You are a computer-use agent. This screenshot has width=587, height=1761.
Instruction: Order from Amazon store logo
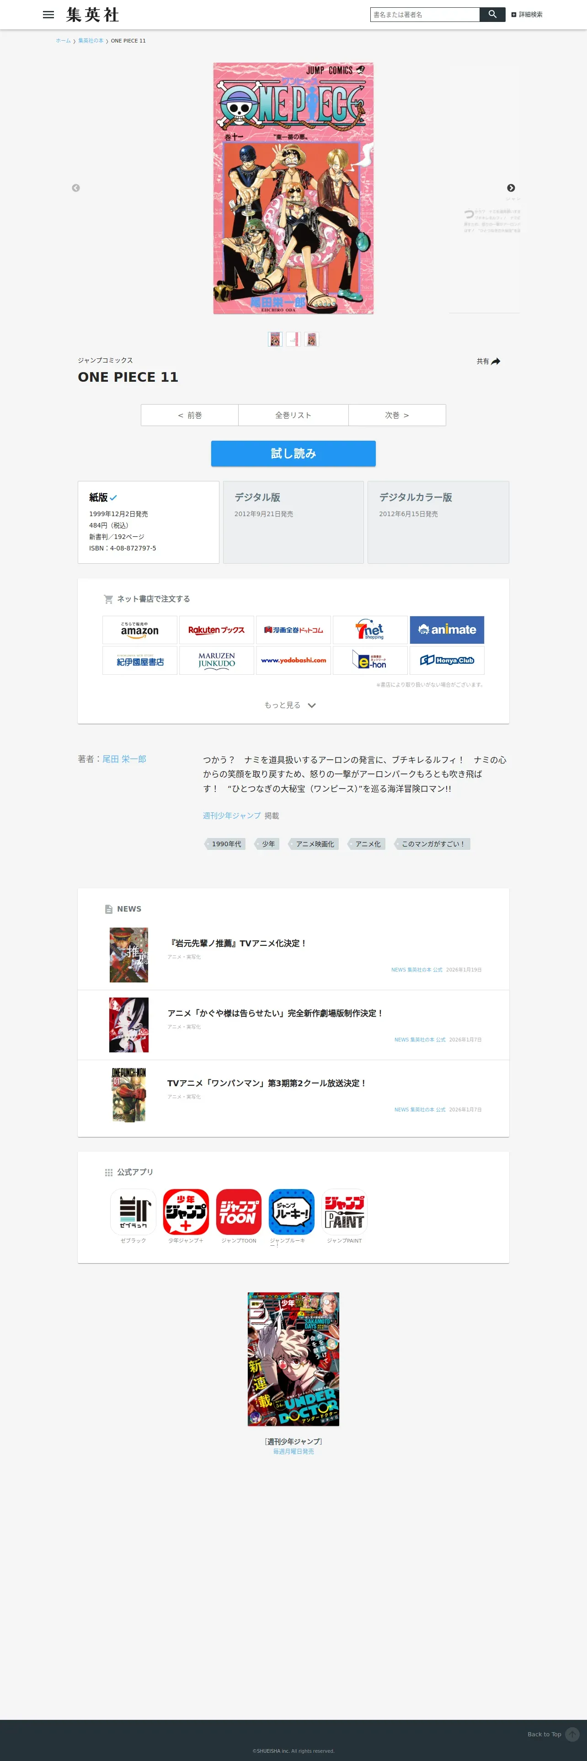point(140,630)
